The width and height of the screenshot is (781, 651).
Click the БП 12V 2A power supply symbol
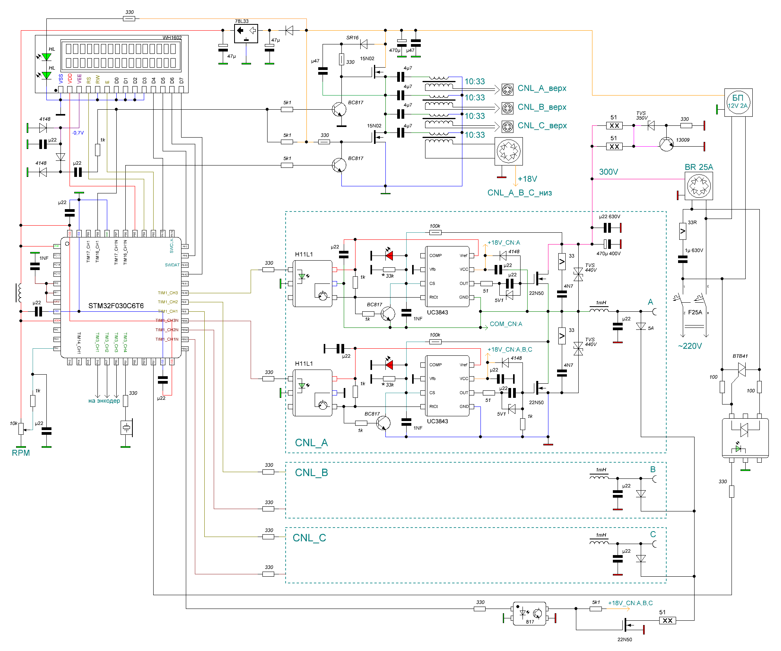point(738,102)
